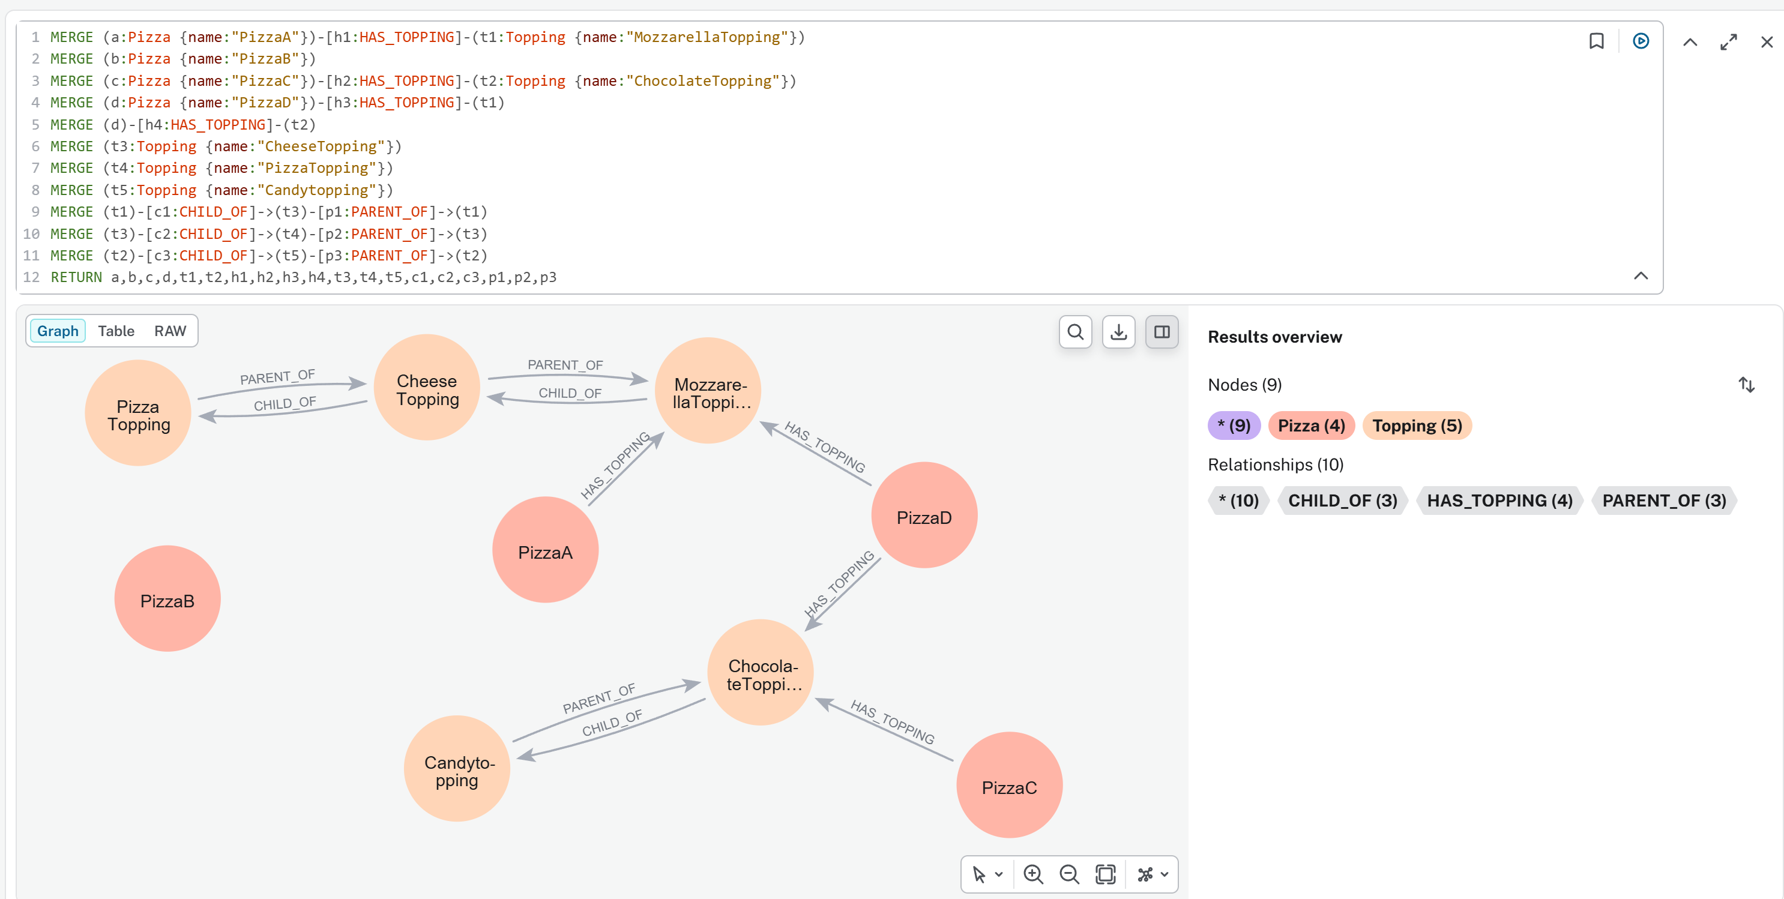Download the graph result
The height and width of the screenshot is (899, 1784).
pyautogui.click(x=1118, y=332)
